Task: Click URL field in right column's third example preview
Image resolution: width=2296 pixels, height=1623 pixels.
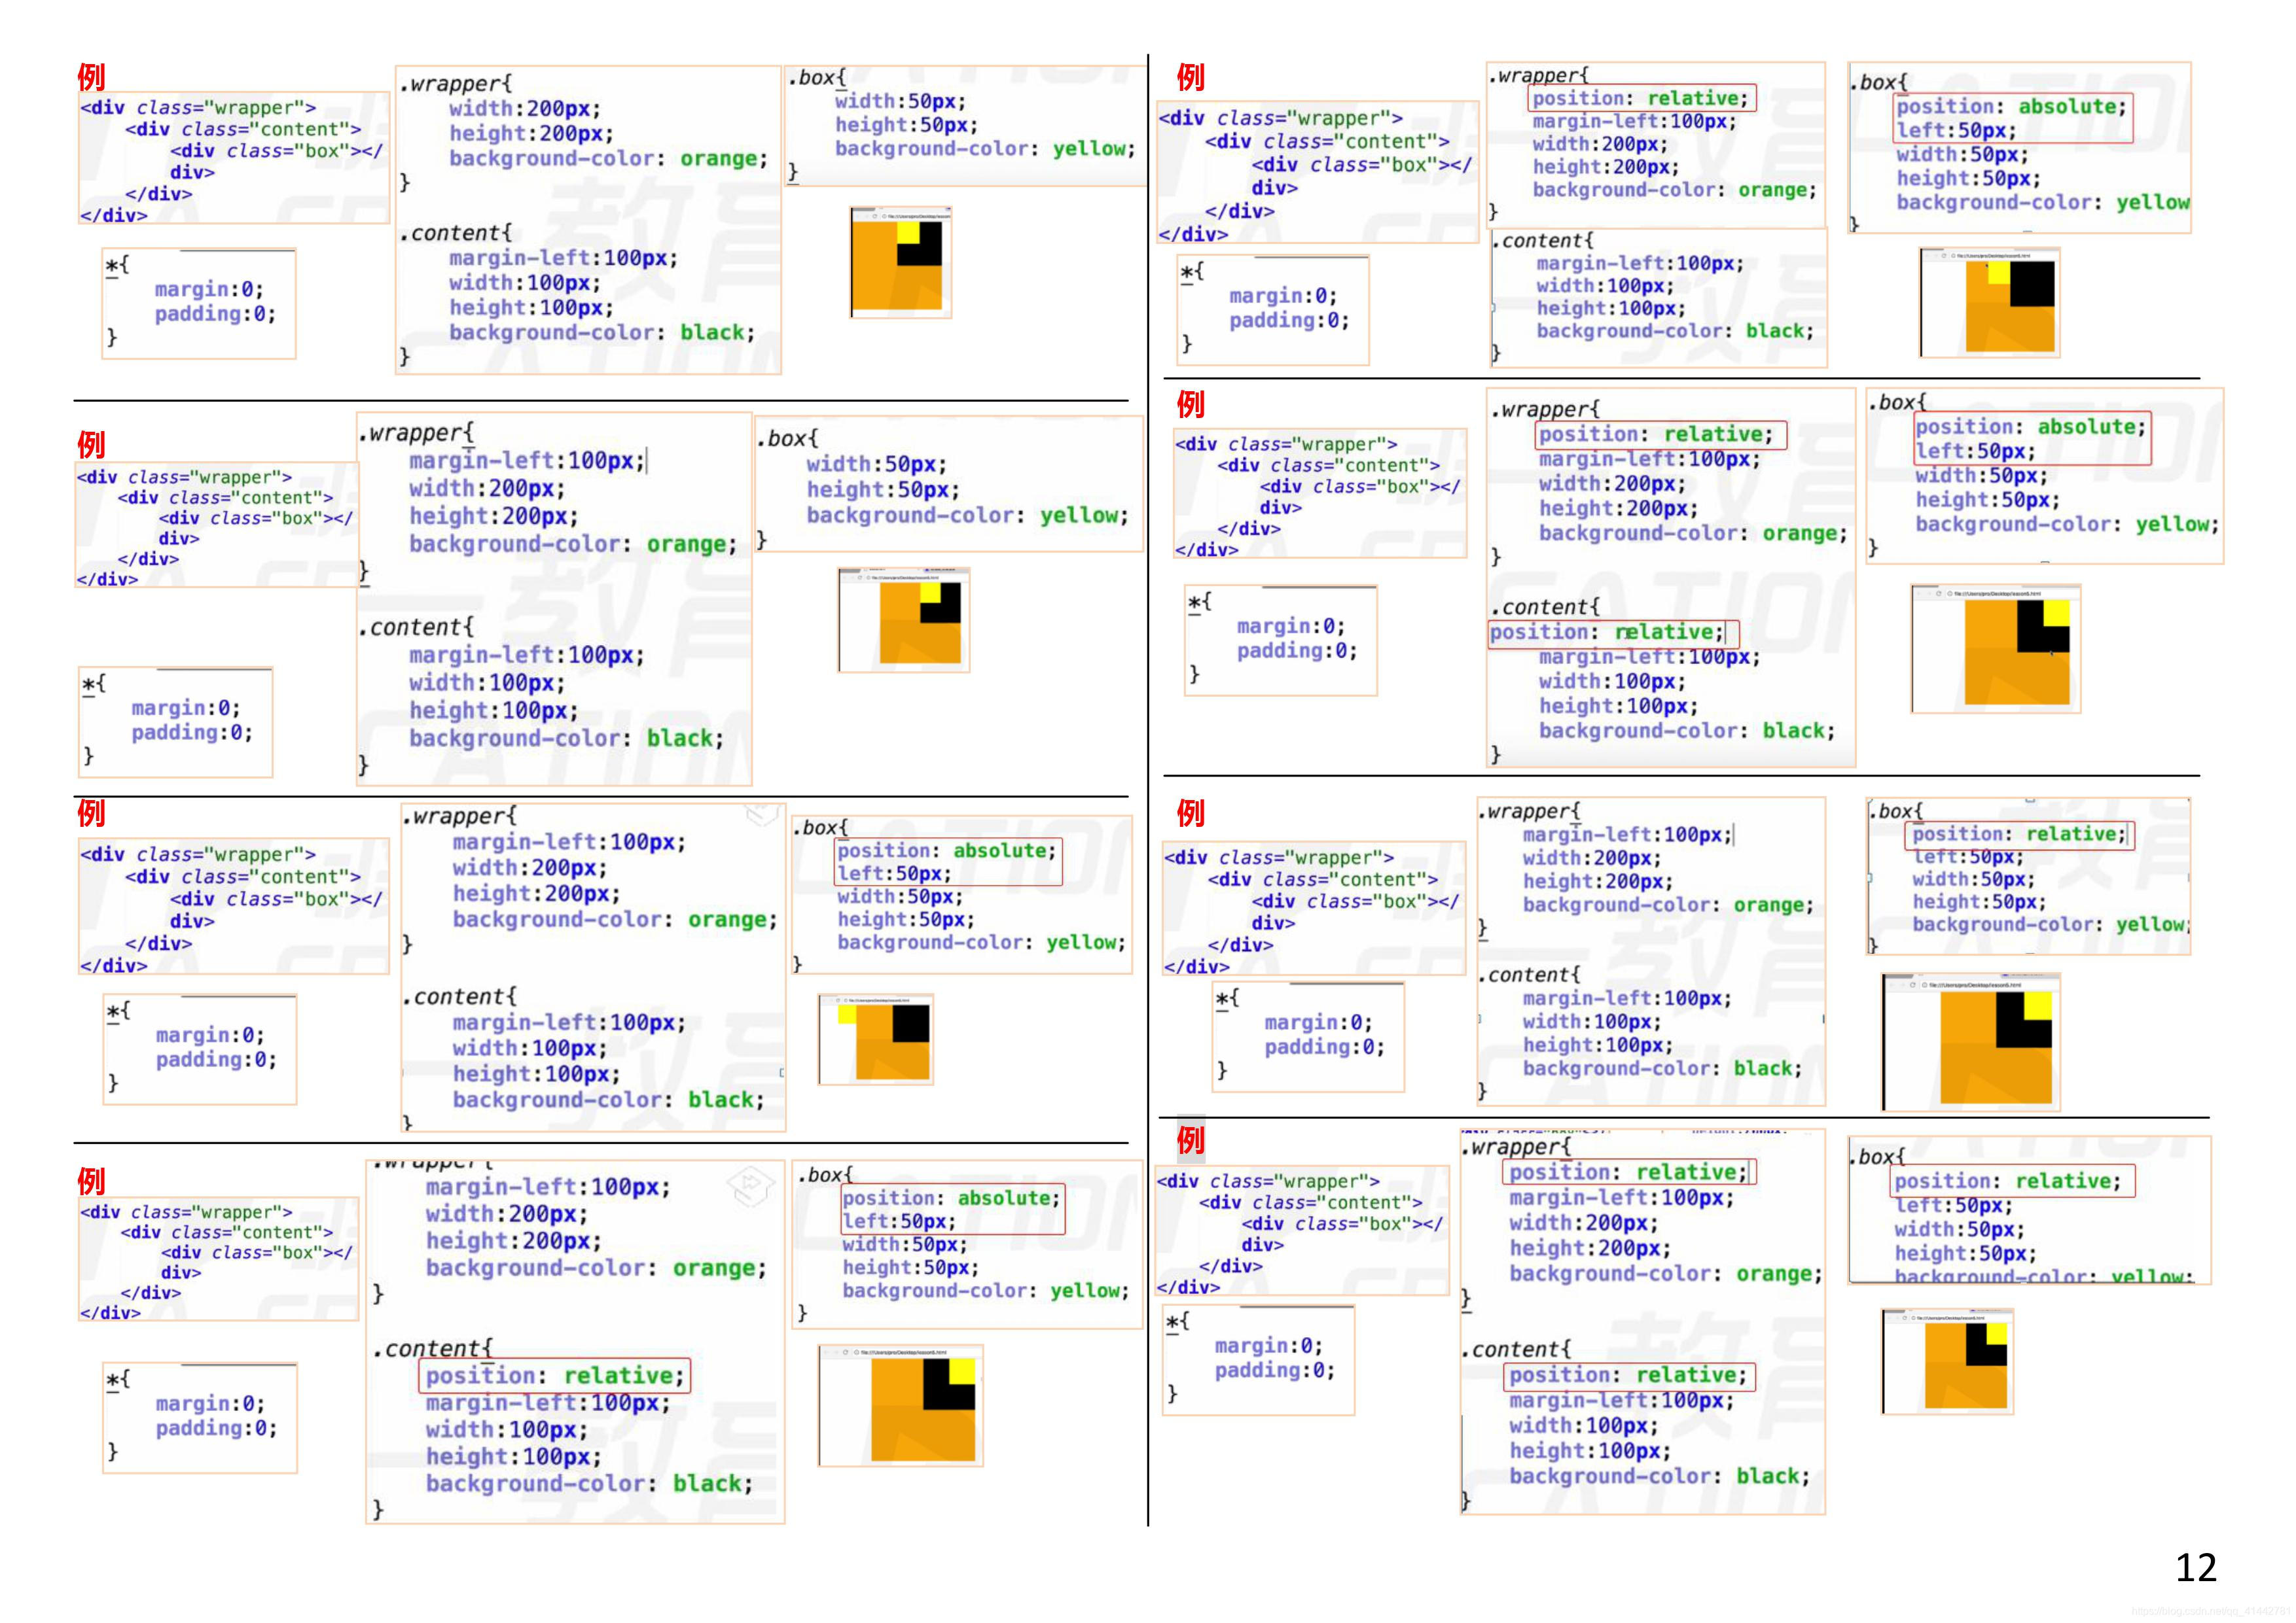Action: 1975,985
